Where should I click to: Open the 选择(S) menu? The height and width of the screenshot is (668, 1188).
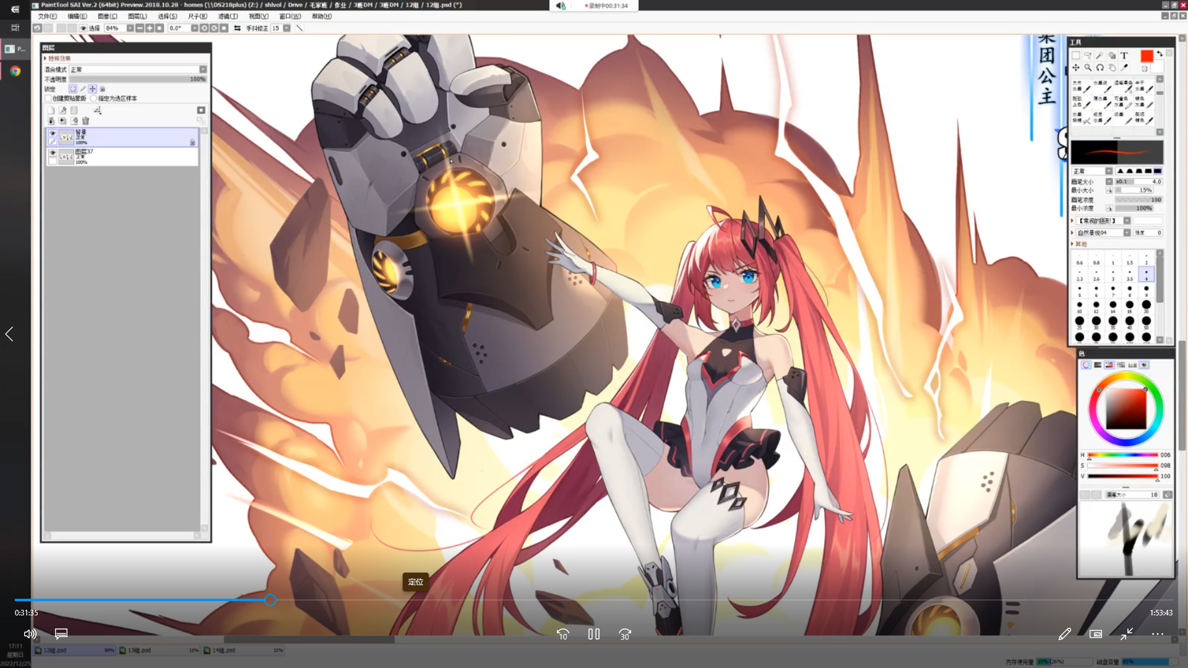167,16
